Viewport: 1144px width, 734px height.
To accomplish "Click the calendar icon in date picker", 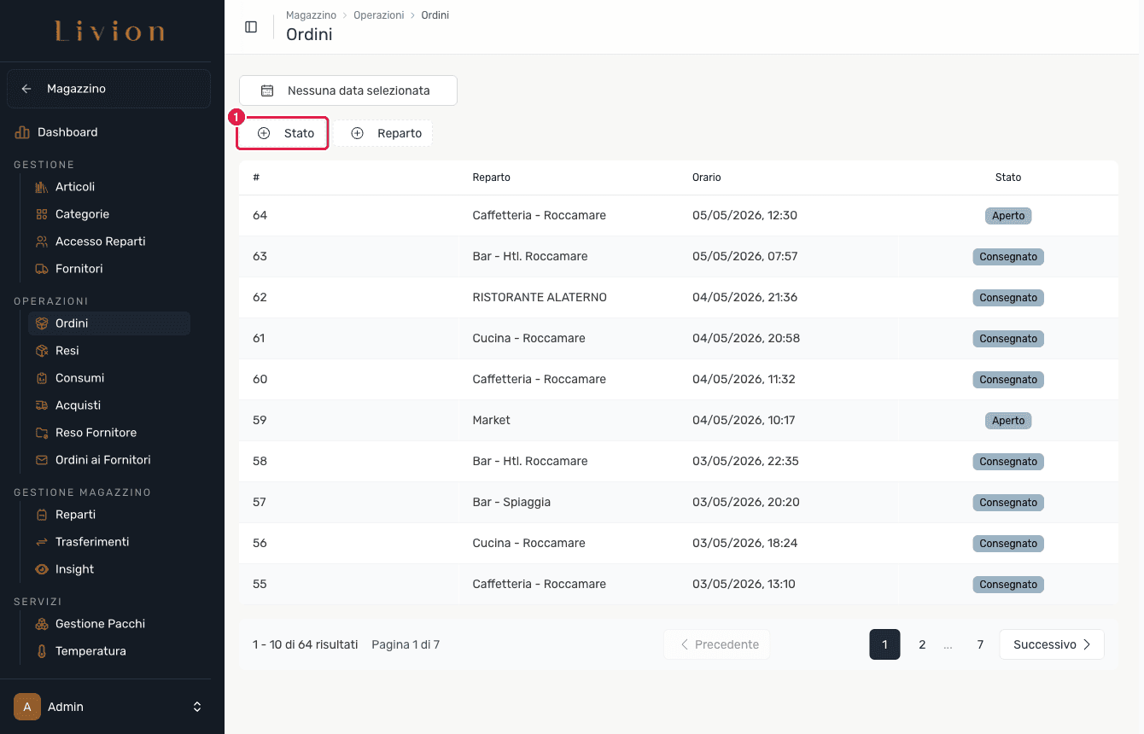I will pos(267,90).
